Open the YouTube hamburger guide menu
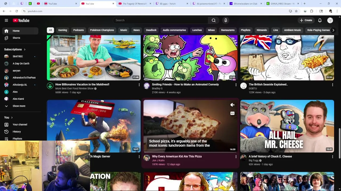 6,20
